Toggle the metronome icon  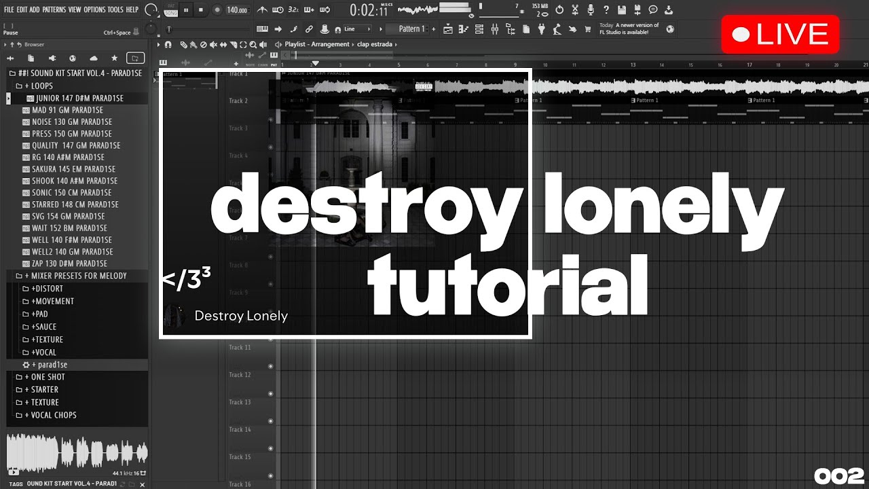point(263,10)
